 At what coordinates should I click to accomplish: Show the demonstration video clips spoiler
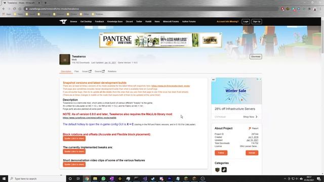[x=74, y=164]
